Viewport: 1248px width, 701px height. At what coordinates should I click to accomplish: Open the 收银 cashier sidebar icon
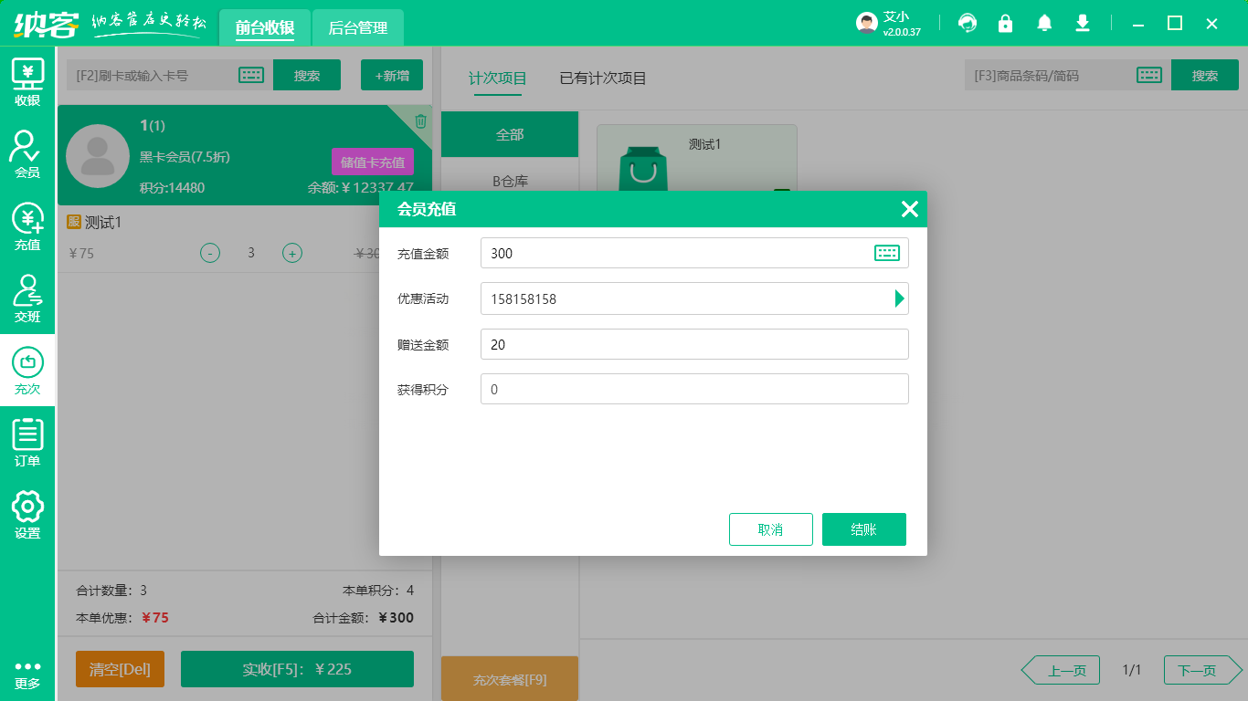(27, 82)
